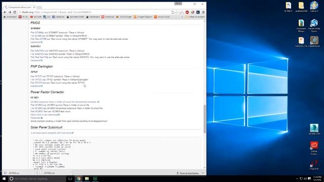The image size is (324, 182).
Task: Click the Datasheet link under UC3853
Action: [x=36, y=118]
